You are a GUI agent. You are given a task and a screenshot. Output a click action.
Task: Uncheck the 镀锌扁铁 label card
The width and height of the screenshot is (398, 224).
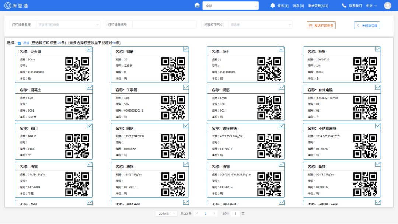point(282,126)
